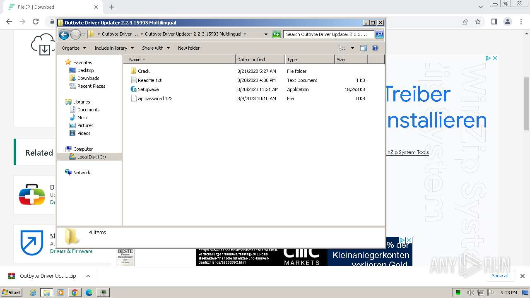The image size is (530, 298).
Task: Open Chrome three-dot menu
Action: point(520,22)
